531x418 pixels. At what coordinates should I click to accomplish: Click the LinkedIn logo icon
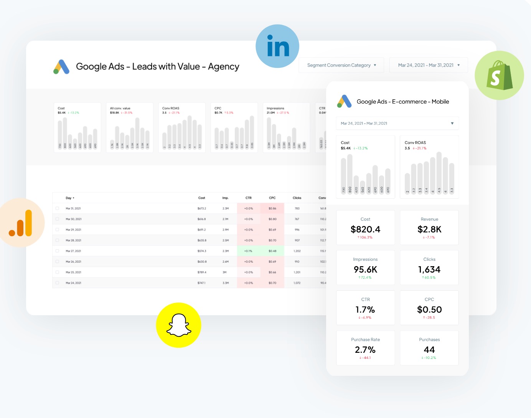tap(277, 46)
